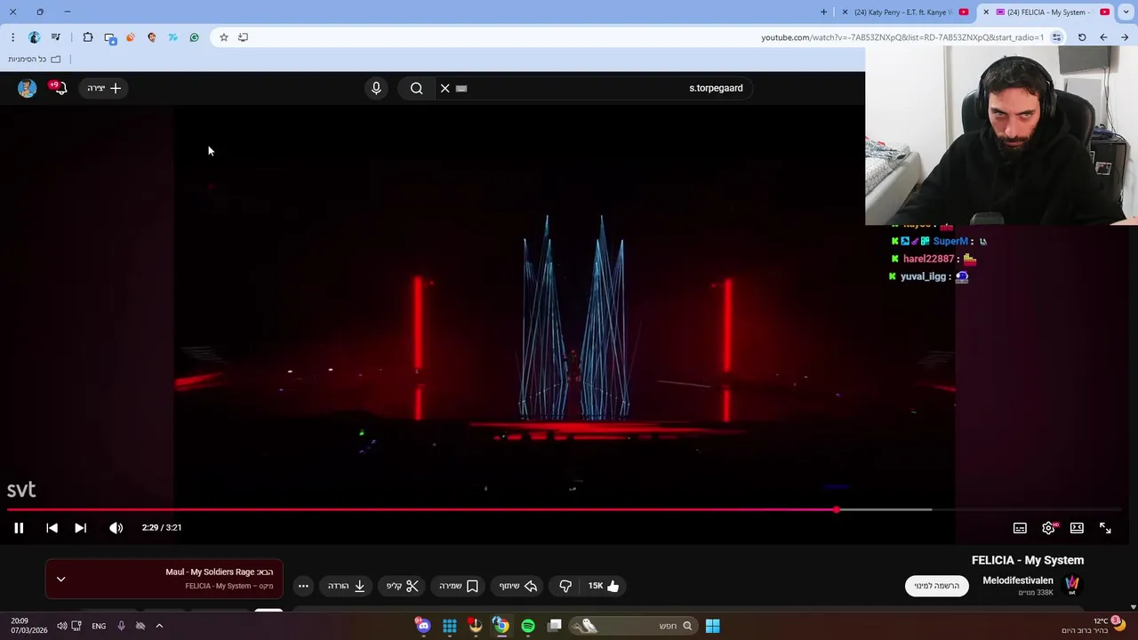Open Chrome from the taskbar

point(501,626)
